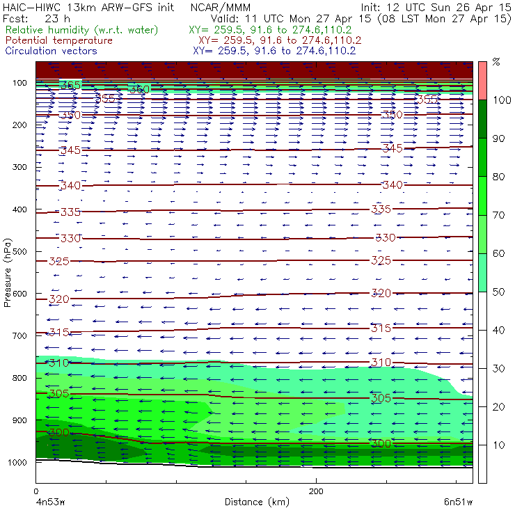Click the '700' pressure axis tick label

point(19,335)
